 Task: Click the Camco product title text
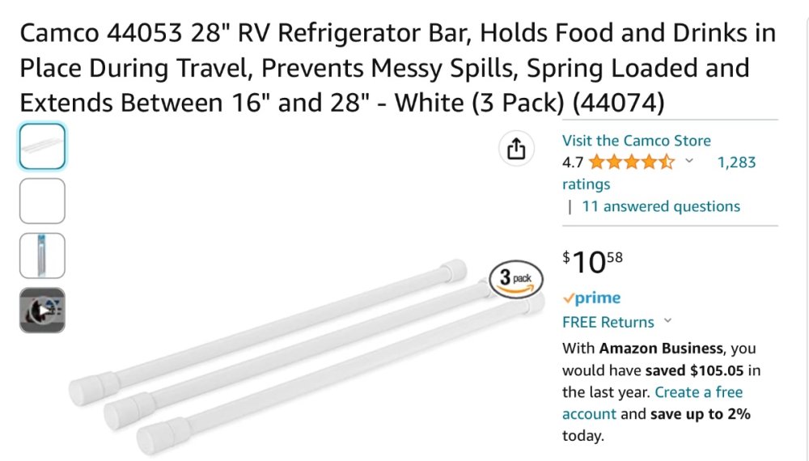pyautogui.click(x=396, y=68)
